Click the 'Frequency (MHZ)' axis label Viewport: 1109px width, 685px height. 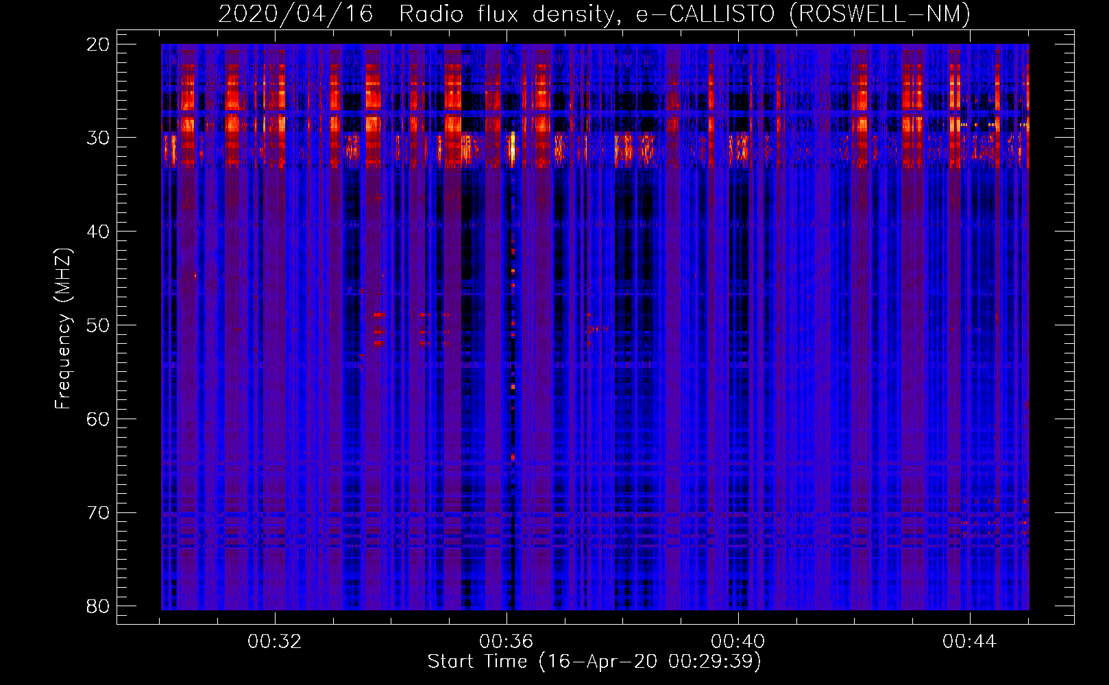62,329
